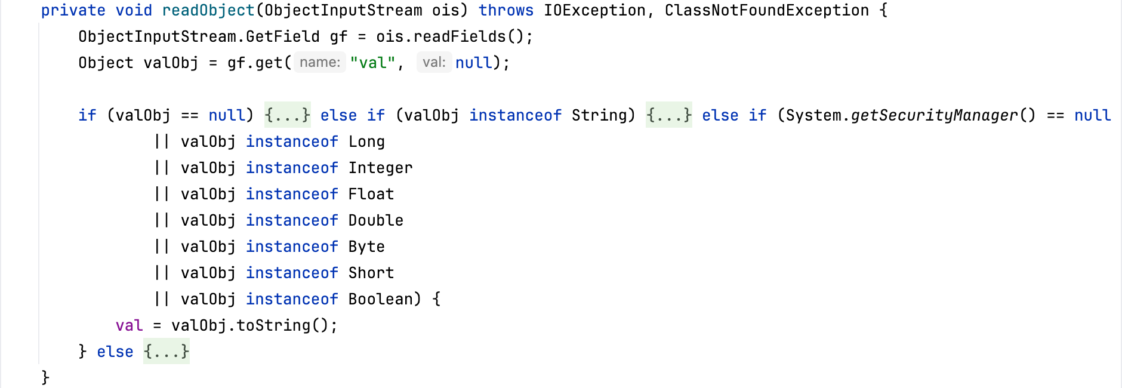1122x388 pixels.
Task: Click the readObject method name
Action: pos(208,10)
